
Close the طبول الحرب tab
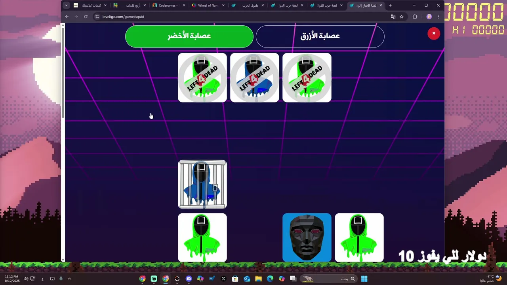[x=263, y=6]
